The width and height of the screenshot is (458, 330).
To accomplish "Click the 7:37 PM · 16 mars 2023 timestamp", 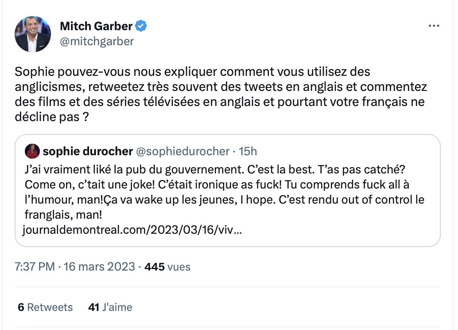I will click(x=75, y=267).
